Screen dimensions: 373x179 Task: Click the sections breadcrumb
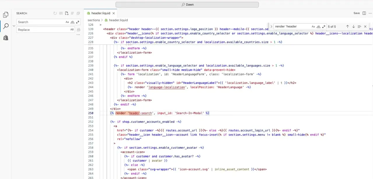[94, 20]
